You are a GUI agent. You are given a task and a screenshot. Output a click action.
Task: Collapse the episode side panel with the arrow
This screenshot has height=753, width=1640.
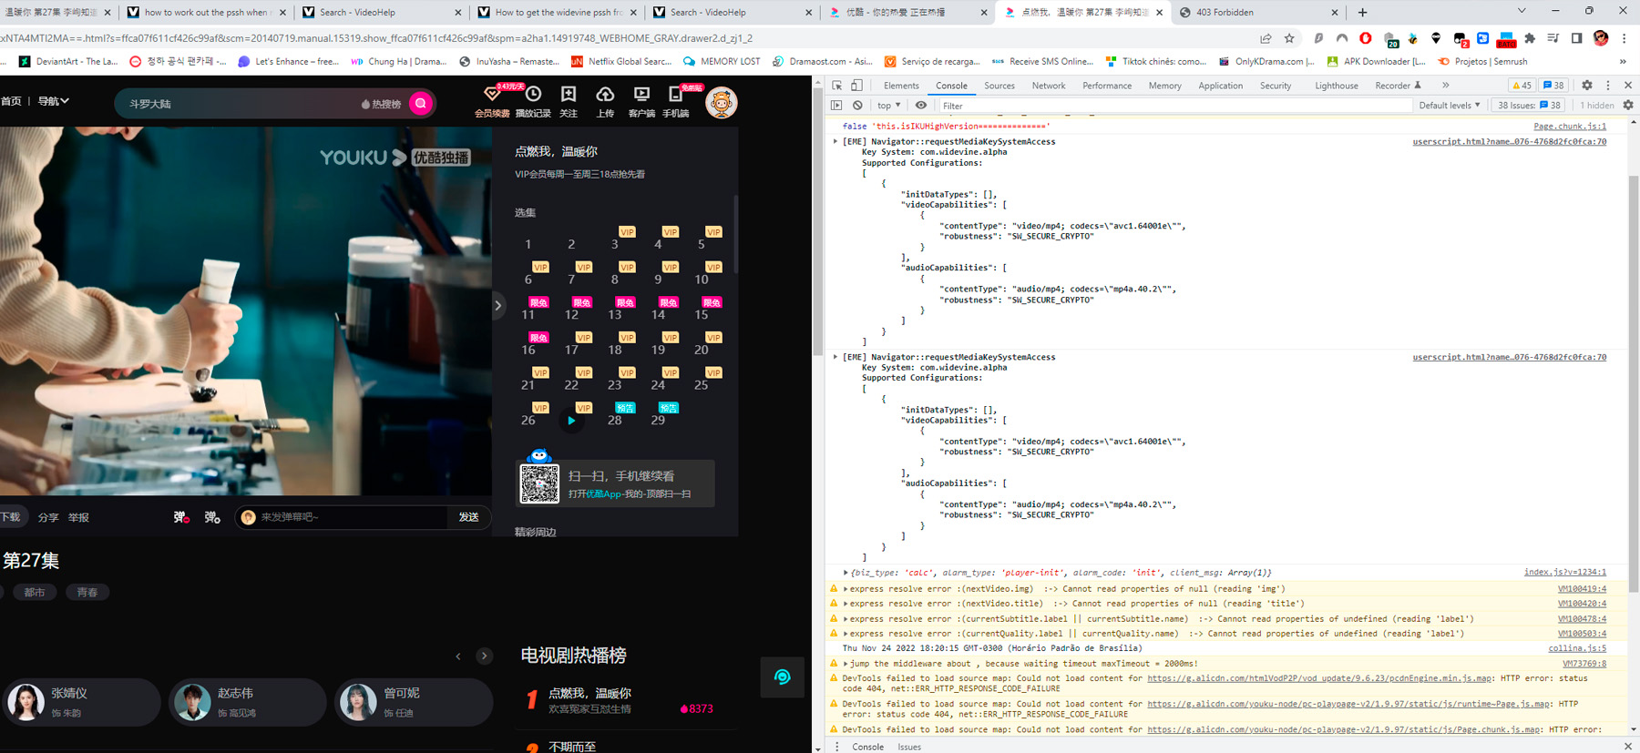[x=497, y=305]
